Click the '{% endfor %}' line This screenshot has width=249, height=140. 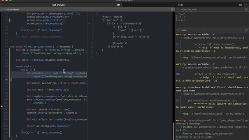116,47
